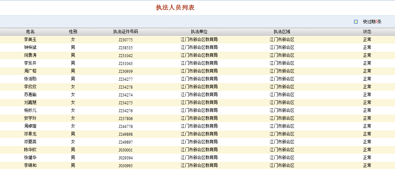Click the 执法证件号码 column header

coord(126,32)
